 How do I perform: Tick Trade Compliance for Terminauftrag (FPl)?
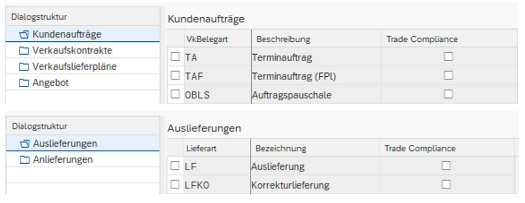click(x=448, y=76)
